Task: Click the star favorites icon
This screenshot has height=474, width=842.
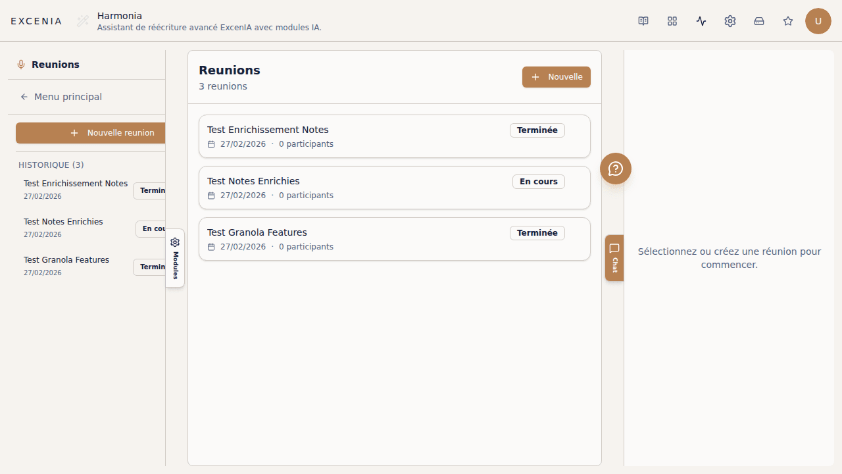Action: click(788, 21)
